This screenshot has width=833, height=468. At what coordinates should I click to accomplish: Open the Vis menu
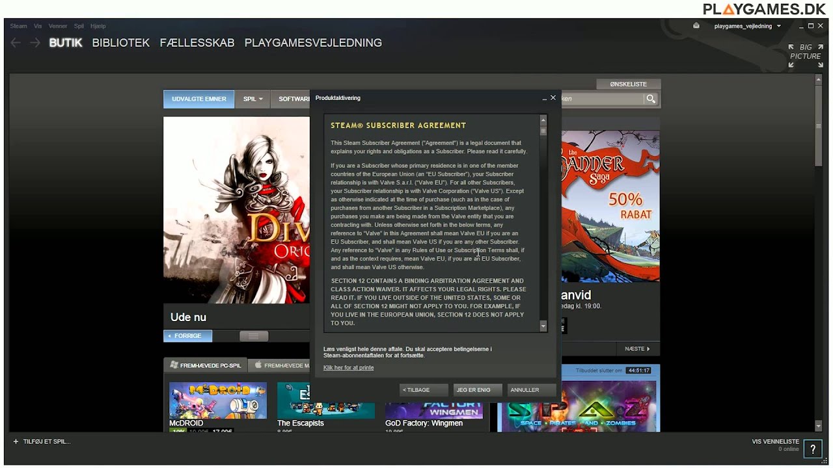click(38, 26)
